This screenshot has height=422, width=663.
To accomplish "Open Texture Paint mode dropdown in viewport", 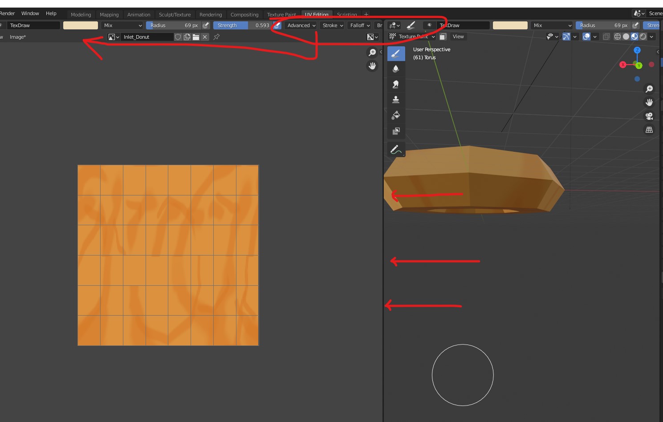I will pyautogui.click(x=412, y=37).
